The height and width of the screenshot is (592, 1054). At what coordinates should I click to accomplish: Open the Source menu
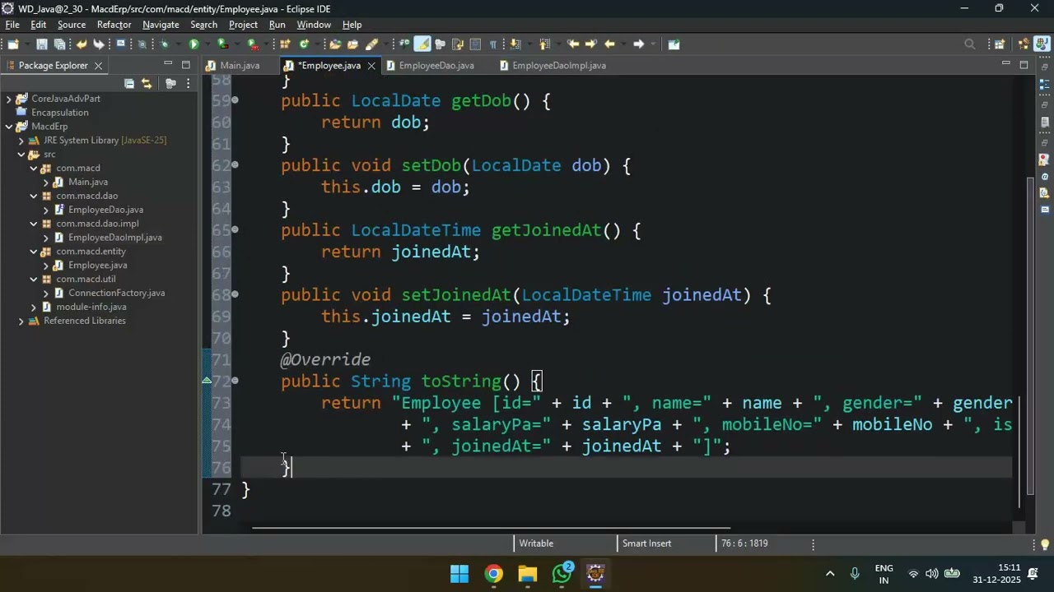pyautogui.click(x=72, y=25)
